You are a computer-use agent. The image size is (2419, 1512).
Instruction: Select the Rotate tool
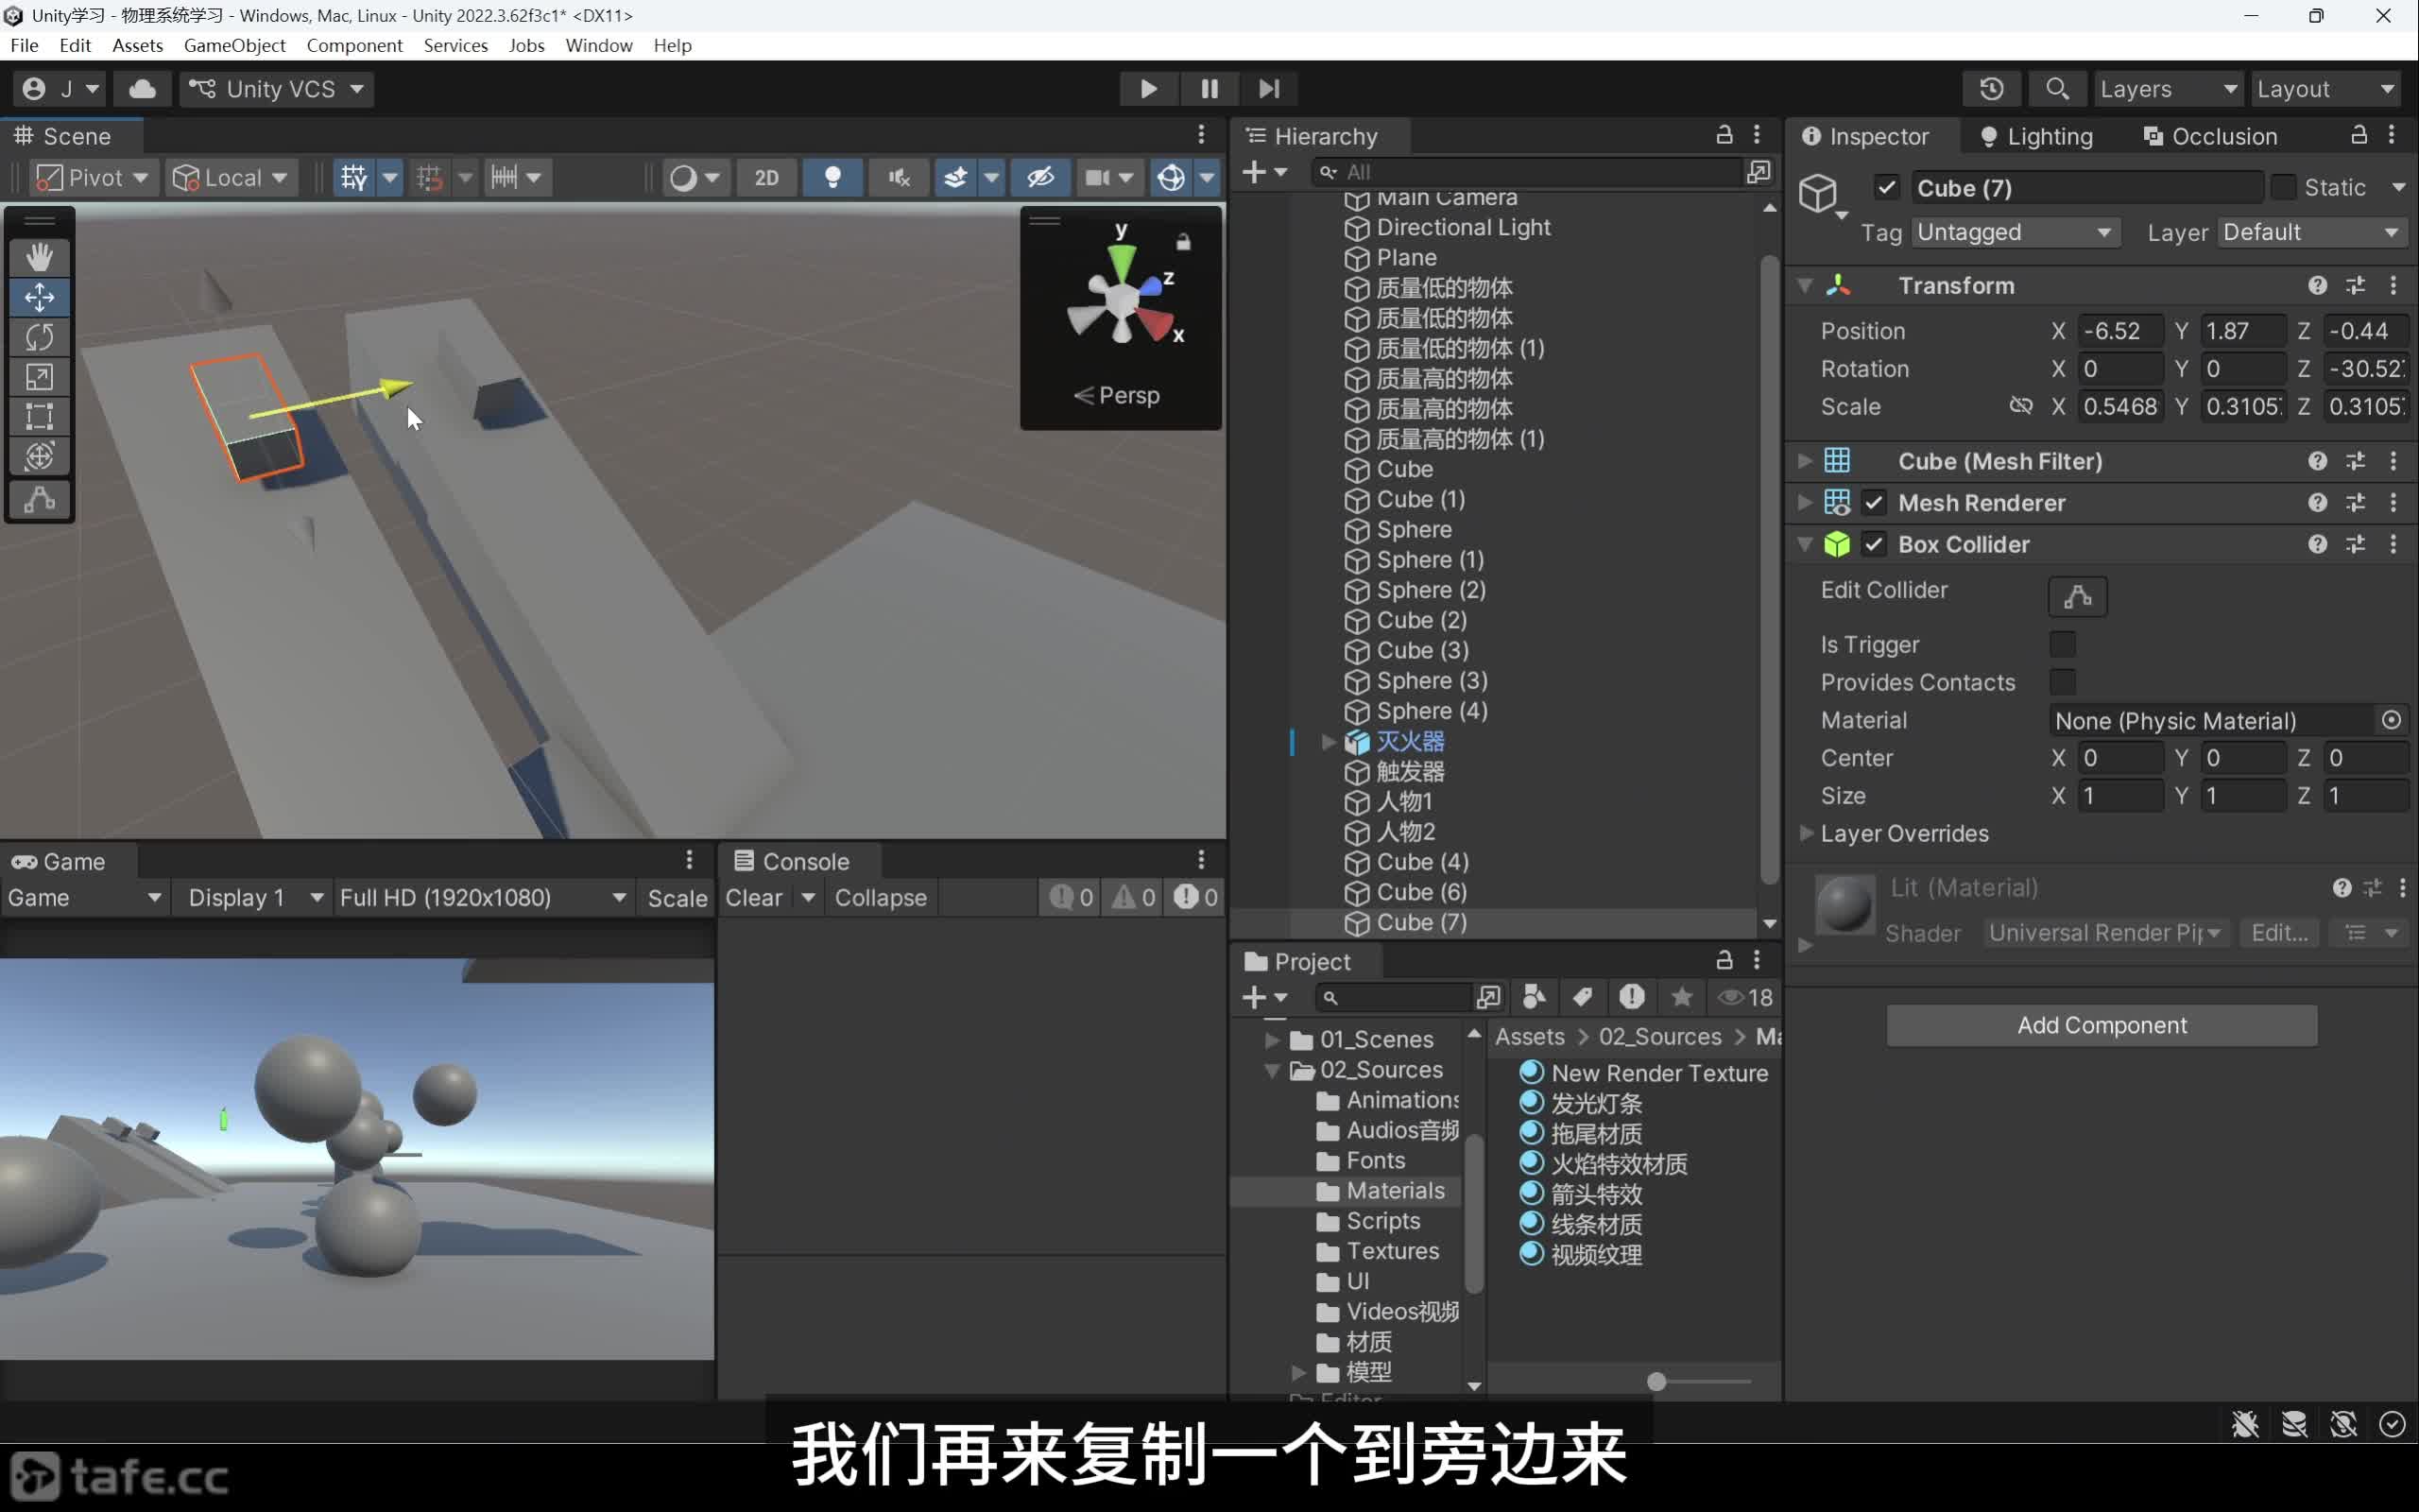coord(40,337)
